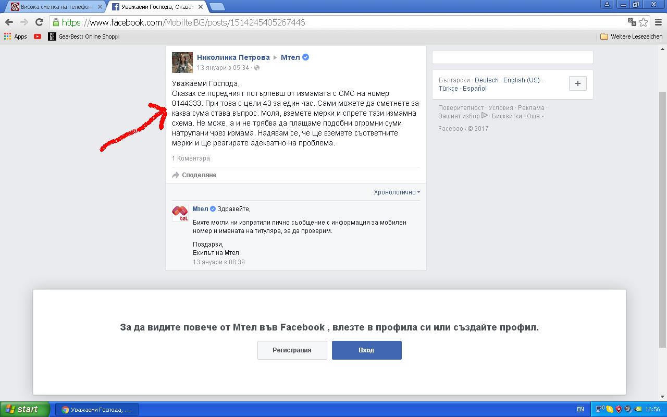Click the vertical page scrollbar
667x417 pixels.
coord(662,219)
